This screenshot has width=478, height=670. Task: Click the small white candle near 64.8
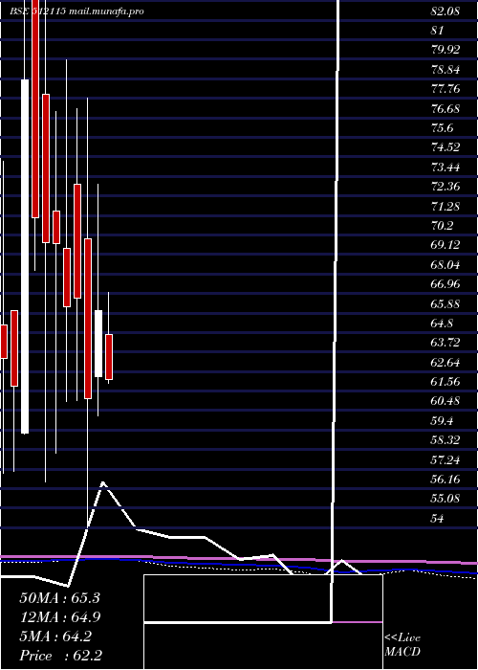[x=98, y=344]
